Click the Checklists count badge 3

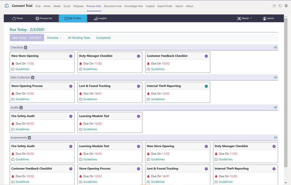[26, 48]
